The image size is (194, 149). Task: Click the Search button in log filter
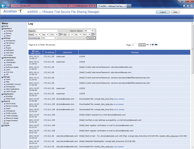tap(91, 38)
